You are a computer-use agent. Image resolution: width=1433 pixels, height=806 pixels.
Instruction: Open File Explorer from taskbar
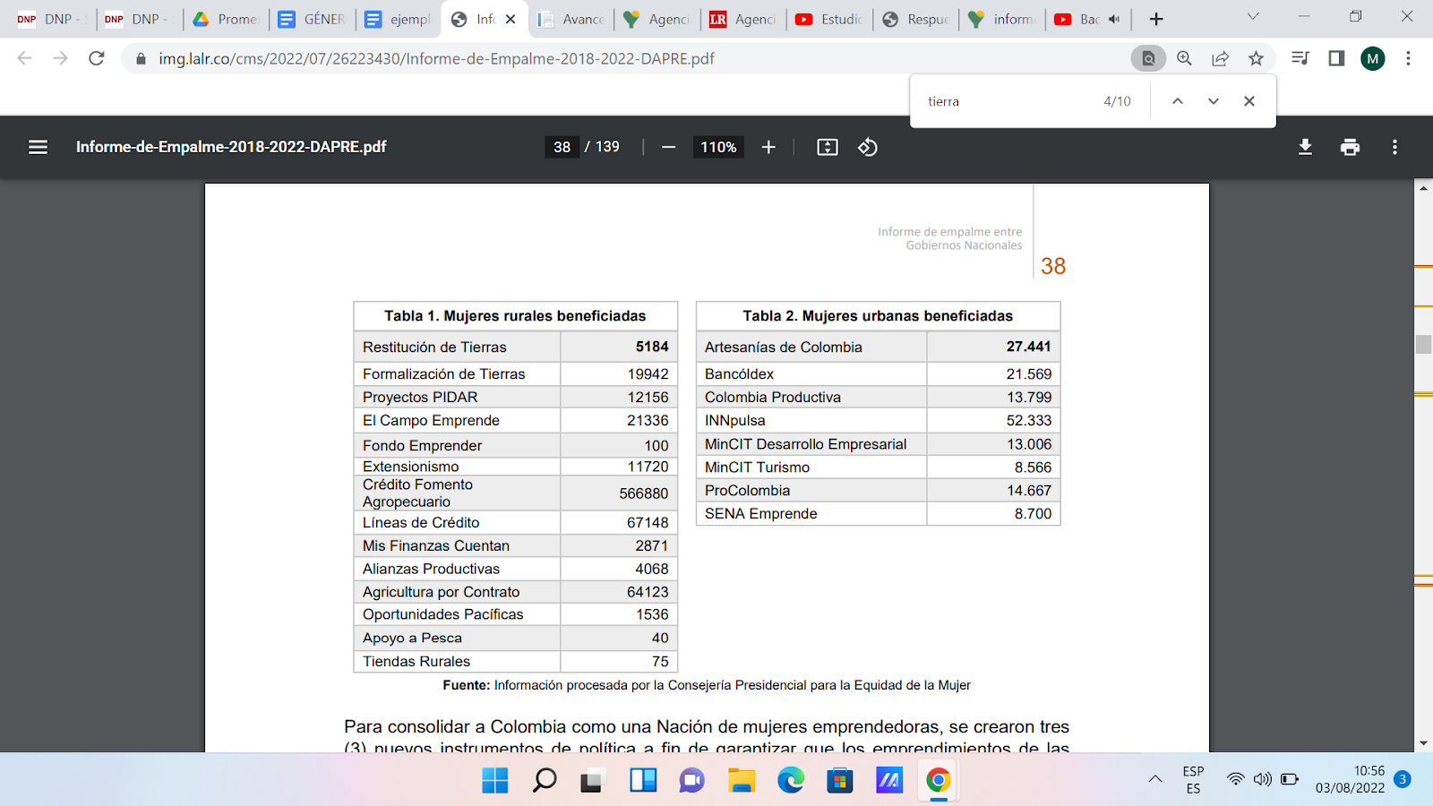point(741,780)
